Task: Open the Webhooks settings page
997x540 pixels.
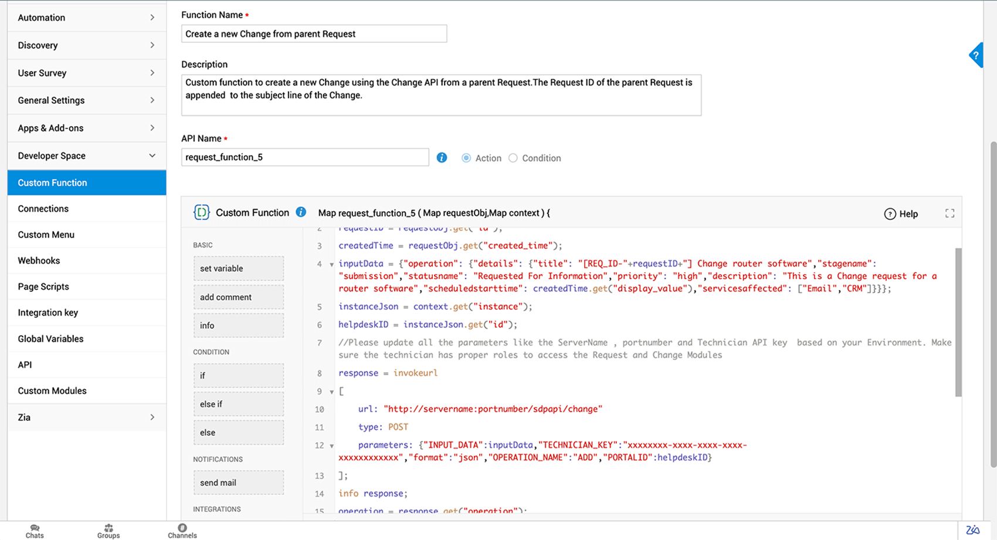Action: pyautogui.click(x=39, y=260)
